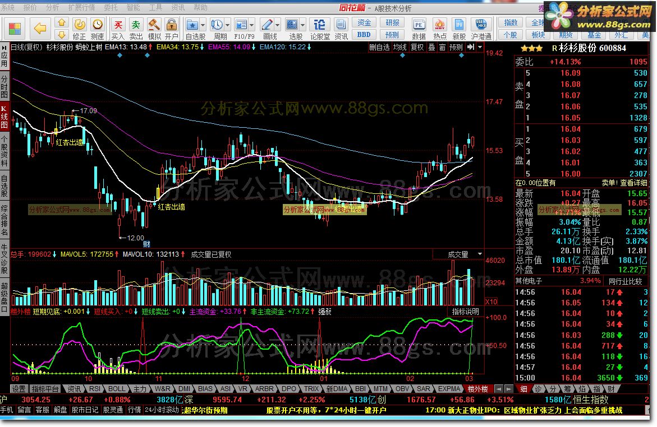Open 同行业比较 industry comparison
Screen dimensions: 657x427
pos(625,281)
